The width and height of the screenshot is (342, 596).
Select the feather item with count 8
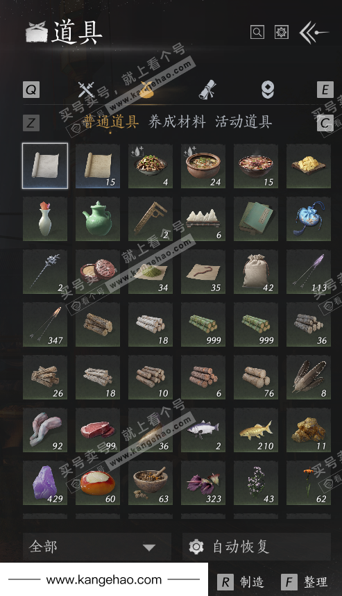point(309,377)
